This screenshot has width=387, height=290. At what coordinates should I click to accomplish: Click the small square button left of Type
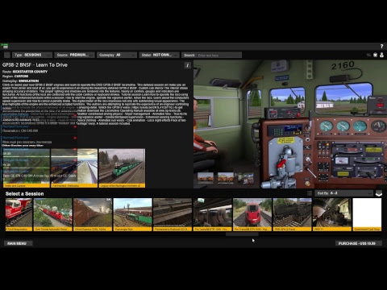click(7, 55)
